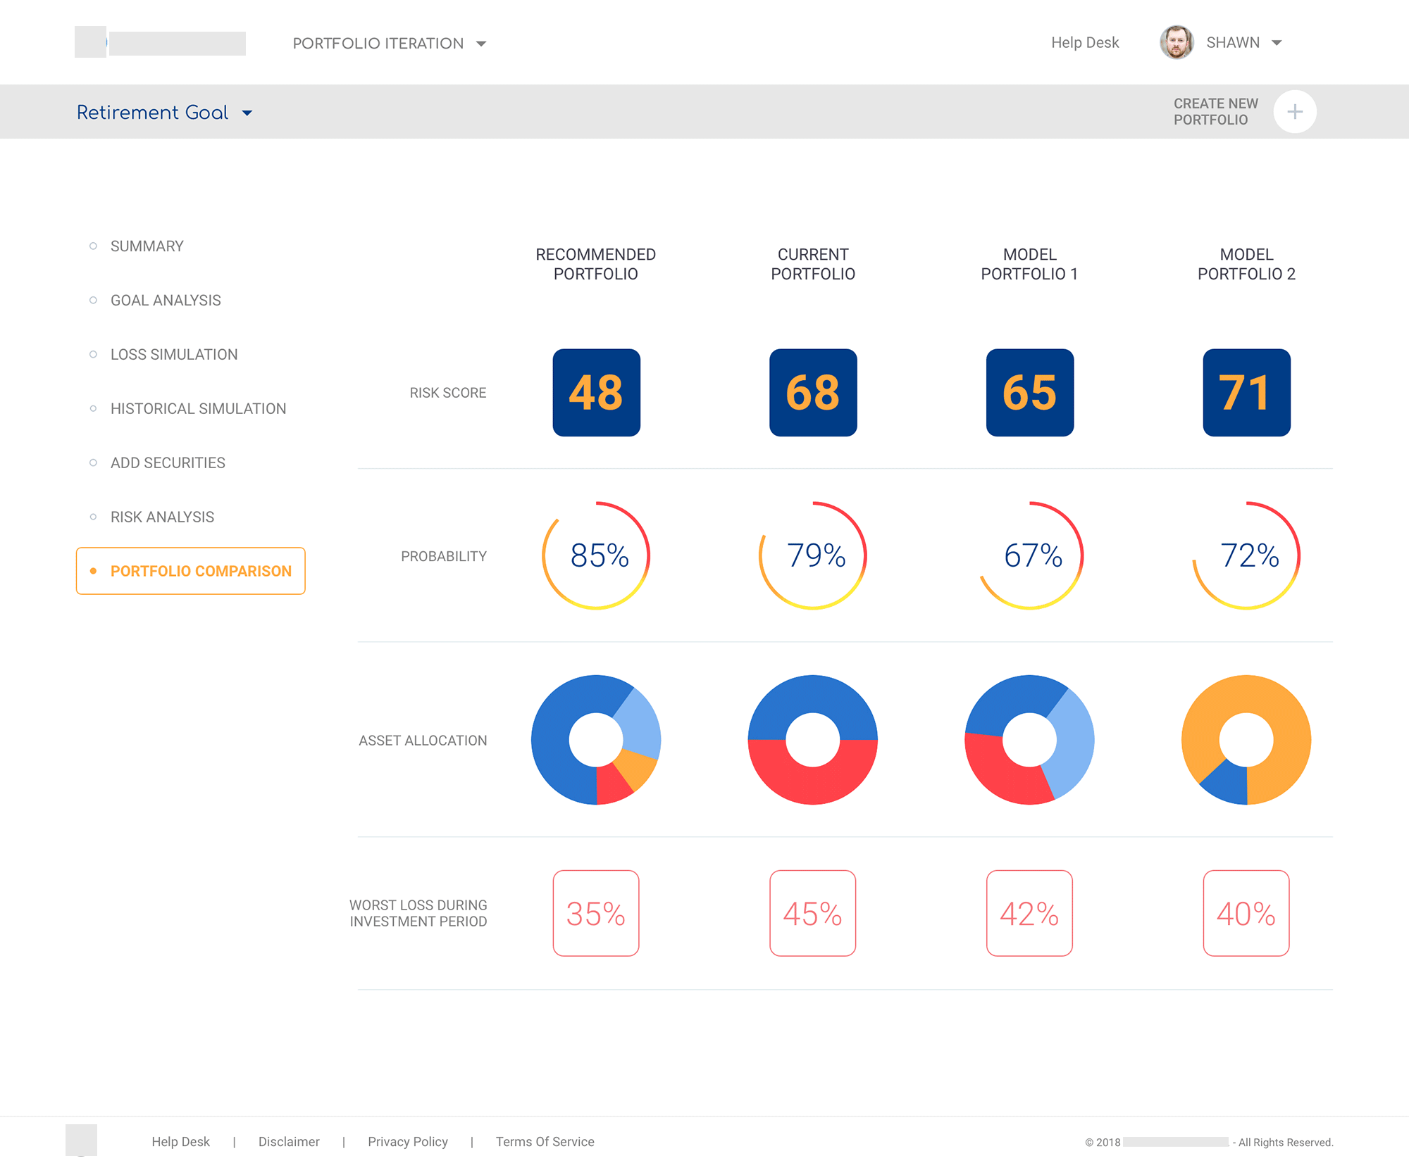Click the company logo in top left
This screenshot has height=1170, width=1409.
tap(161, 43)
